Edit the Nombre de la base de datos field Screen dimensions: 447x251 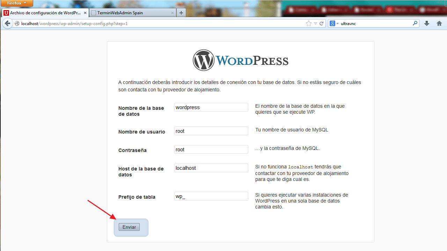coord(211,107)
